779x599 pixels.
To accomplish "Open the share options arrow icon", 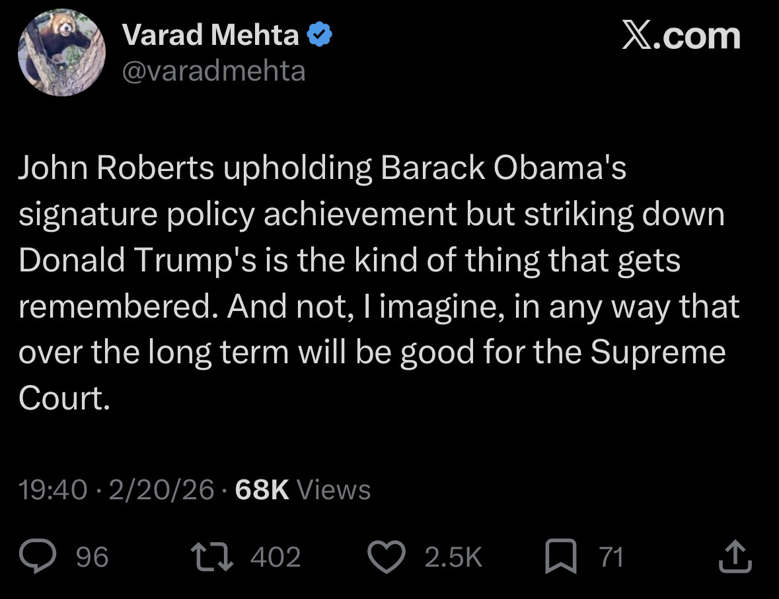I will click(x=736, y=557).
